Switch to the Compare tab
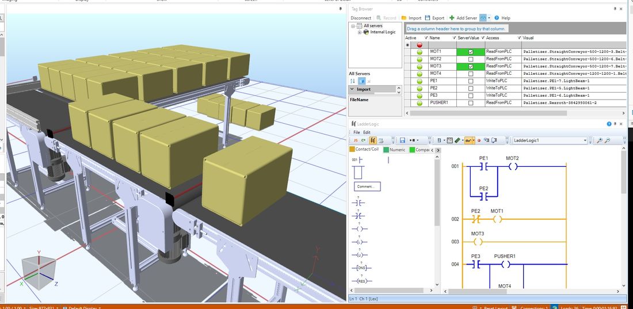Viewport: 633px width, 309px height. [419, 150]
